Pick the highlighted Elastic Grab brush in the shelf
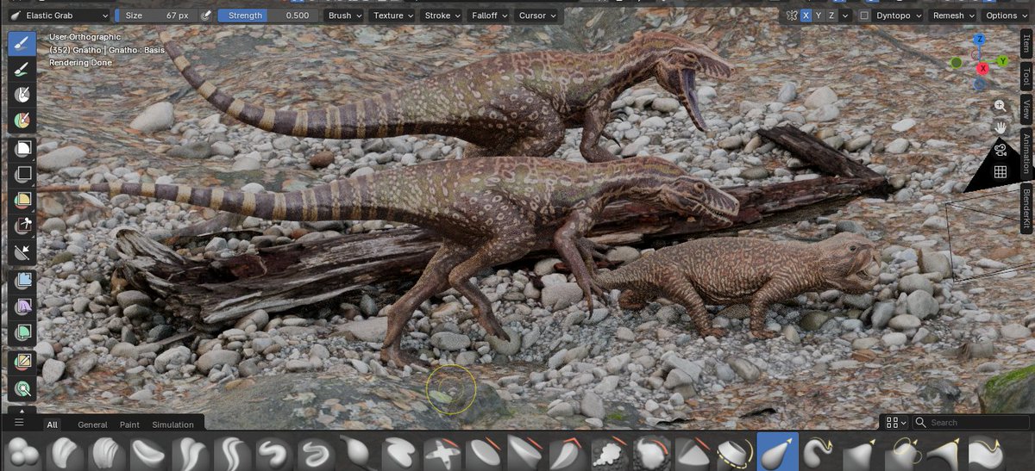The image size is (1035, 471). click(777, 452)
